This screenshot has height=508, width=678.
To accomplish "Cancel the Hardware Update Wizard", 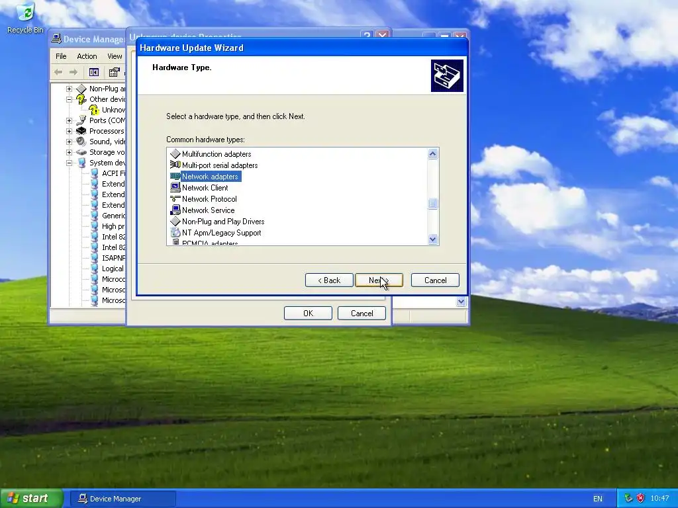I will (435, 280).
